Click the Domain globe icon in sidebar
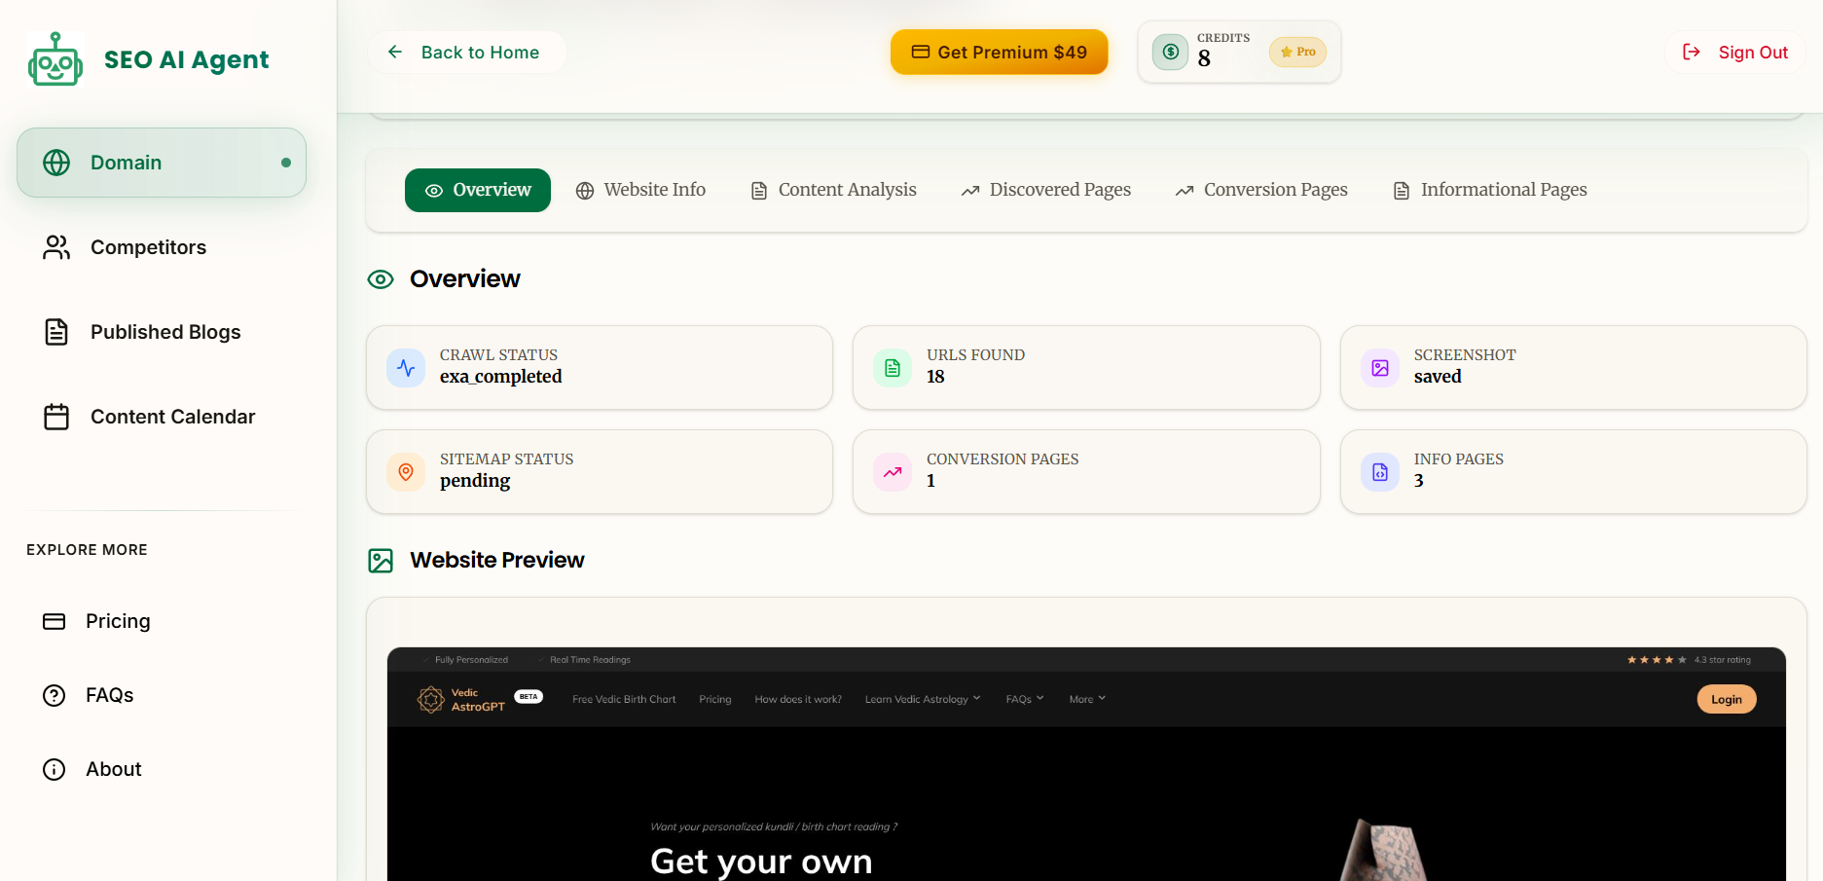 55,163
